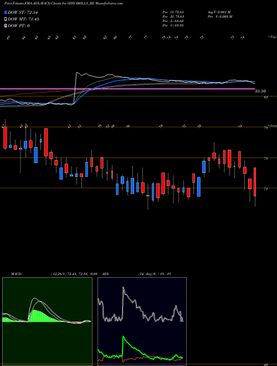Viewport: 277px width, 366px height.
Task: Select the DOW ST: 72.54 label
Action: 23,12
